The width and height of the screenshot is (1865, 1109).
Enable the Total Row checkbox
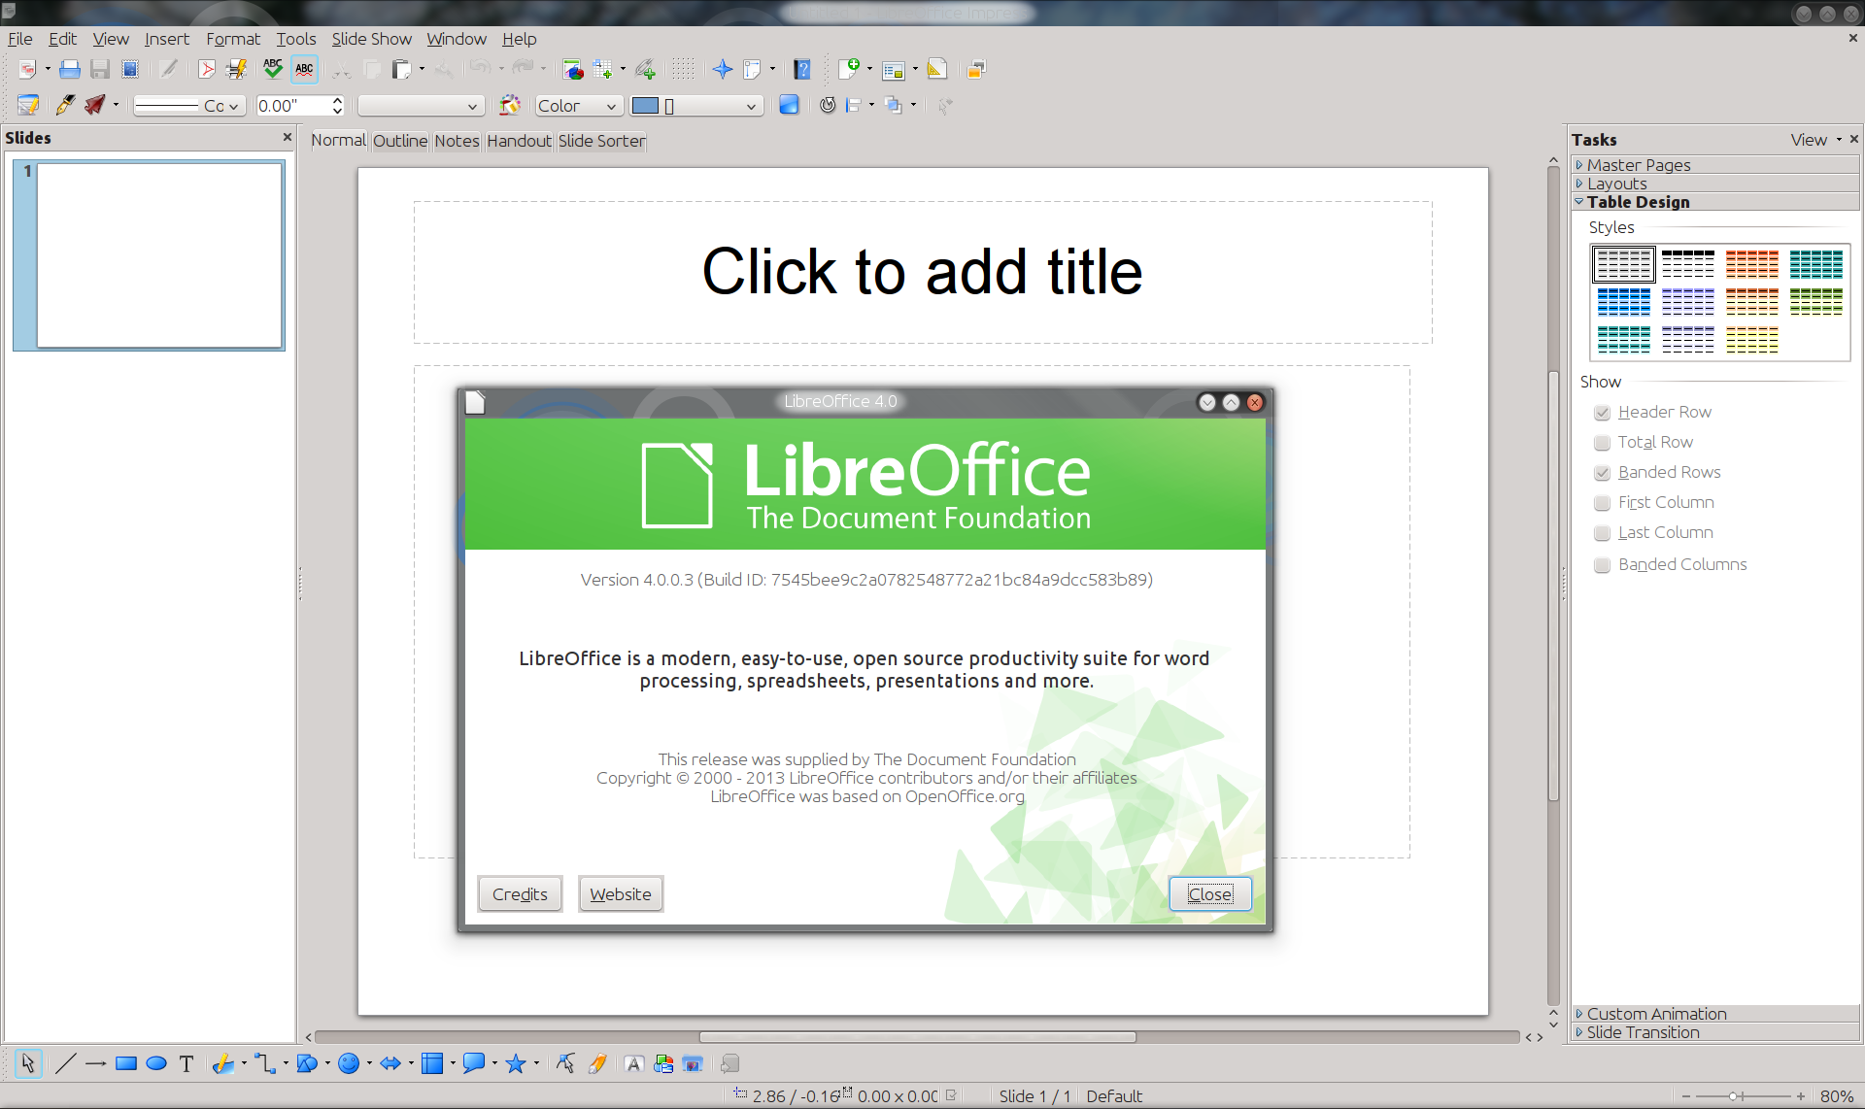coord(1603,443)
